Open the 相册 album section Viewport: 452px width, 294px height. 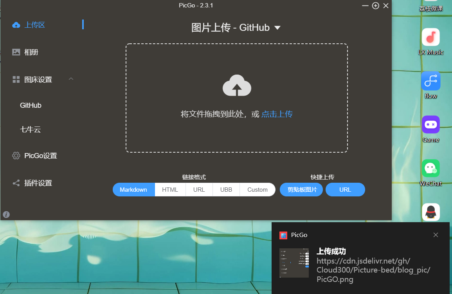pyautogui.click(x=31, y=52)
